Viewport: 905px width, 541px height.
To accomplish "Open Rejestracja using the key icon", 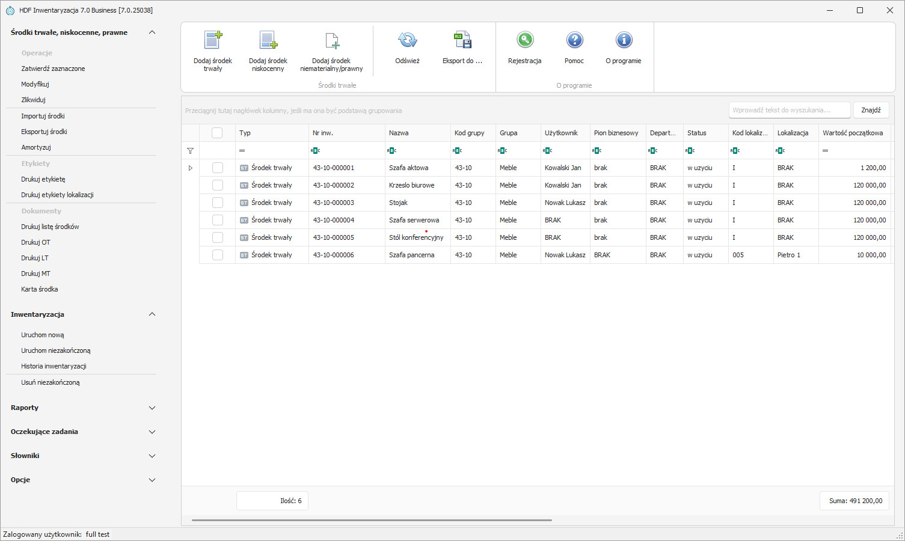I will coord(525,40).
